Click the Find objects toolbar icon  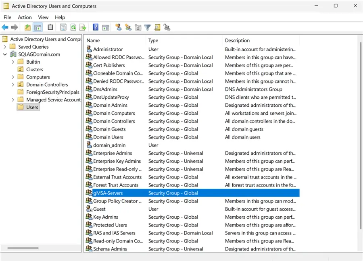[157, 27]
